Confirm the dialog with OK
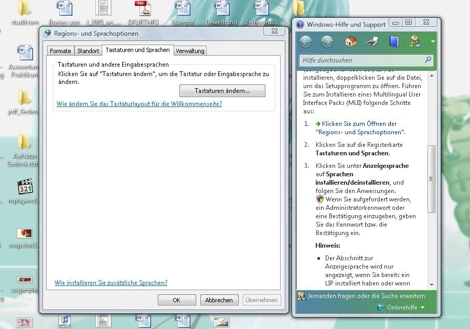Image resolution: width=470 pixels, height=329 pixels. click(x=177, y=300)
